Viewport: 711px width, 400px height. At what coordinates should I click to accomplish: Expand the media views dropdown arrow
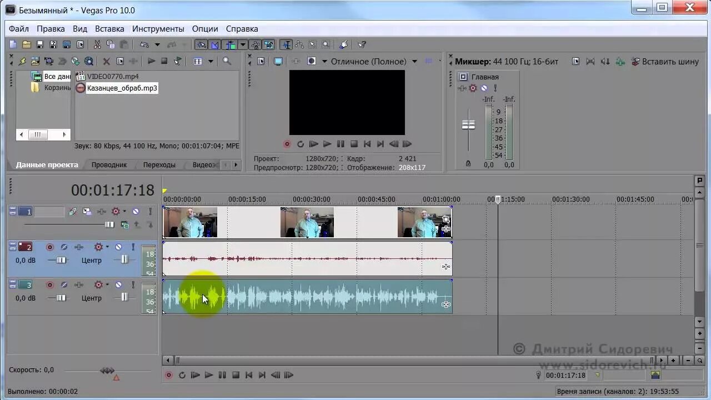(211, 61)
